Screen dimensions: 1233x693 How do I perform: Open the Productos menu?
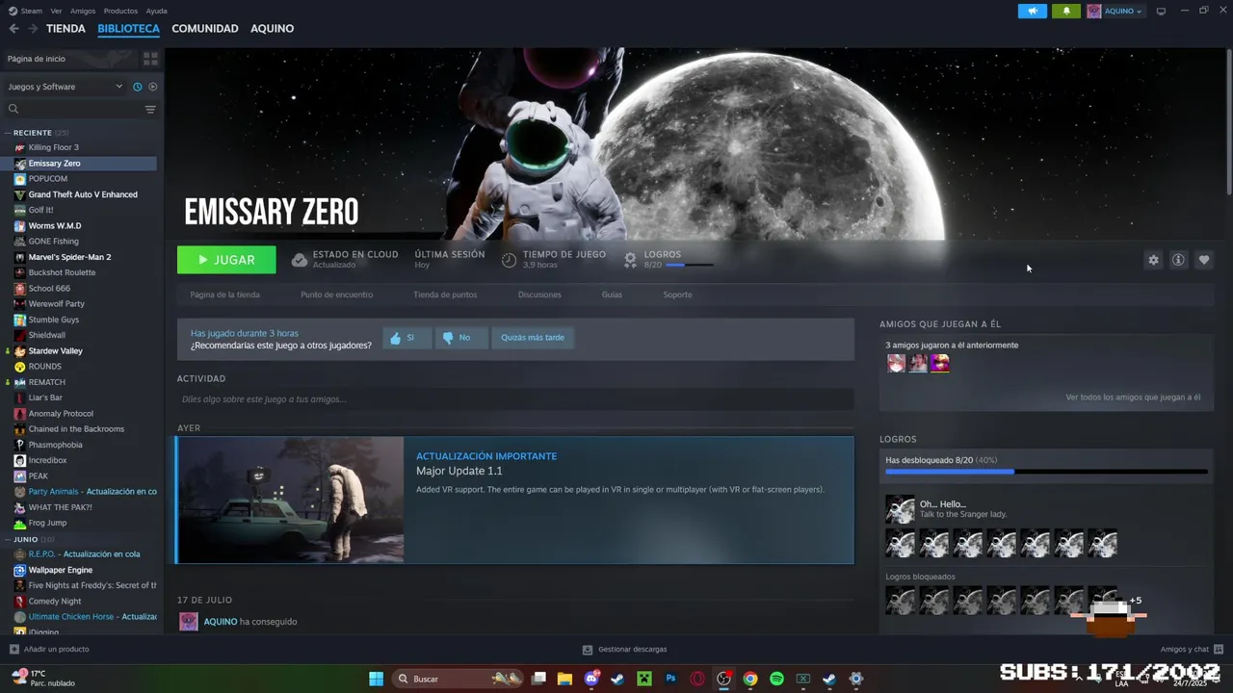point(120,11)
